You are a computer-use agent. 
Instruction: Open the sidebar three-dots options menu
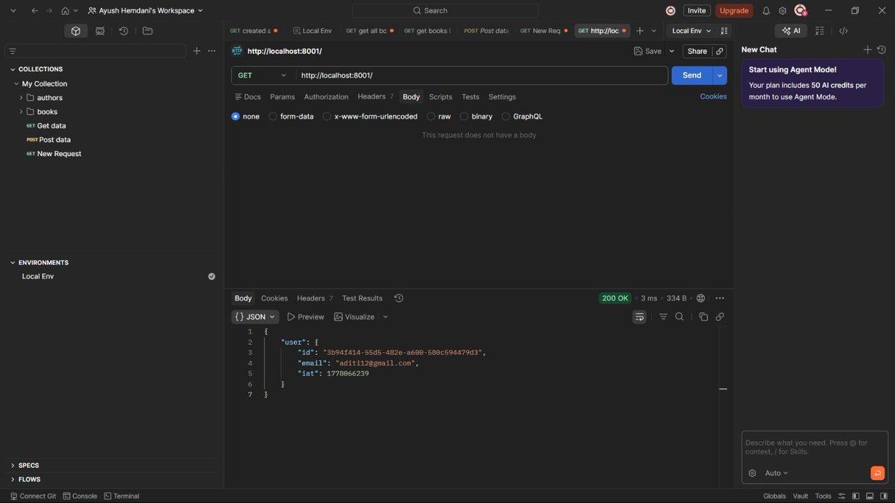pos(212,51)
